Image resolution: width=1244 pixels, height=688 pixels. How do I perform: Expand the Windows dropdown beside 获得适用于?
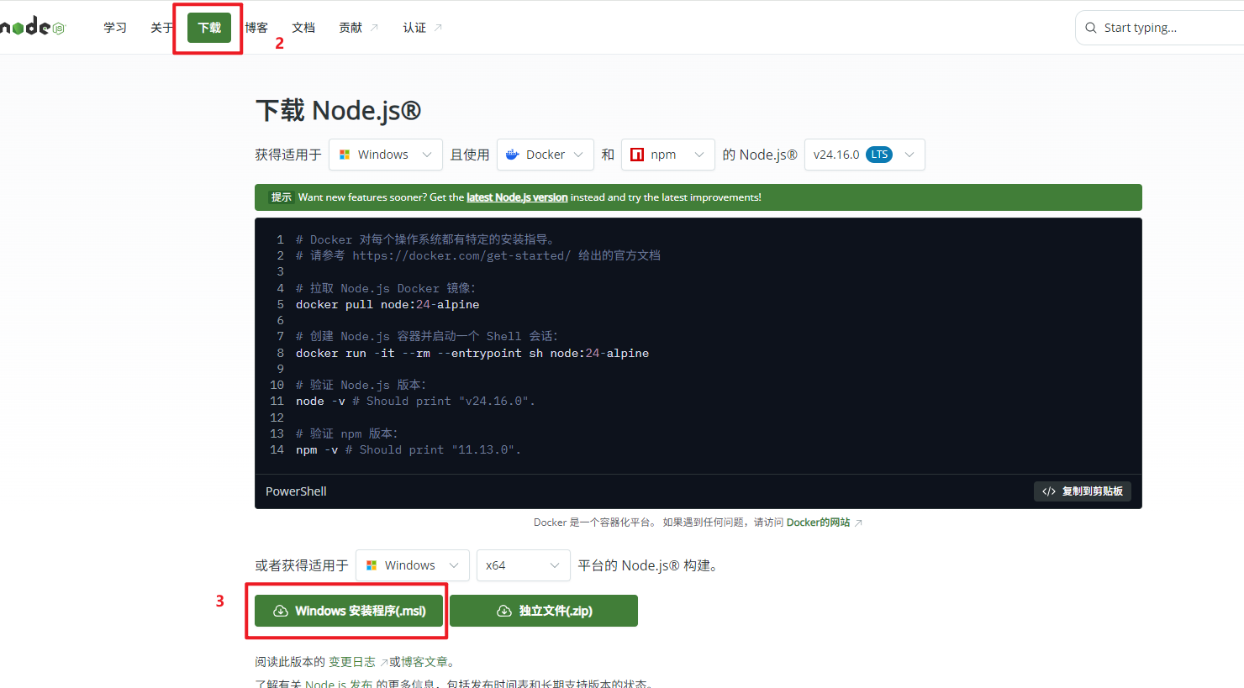click(386, 155)
